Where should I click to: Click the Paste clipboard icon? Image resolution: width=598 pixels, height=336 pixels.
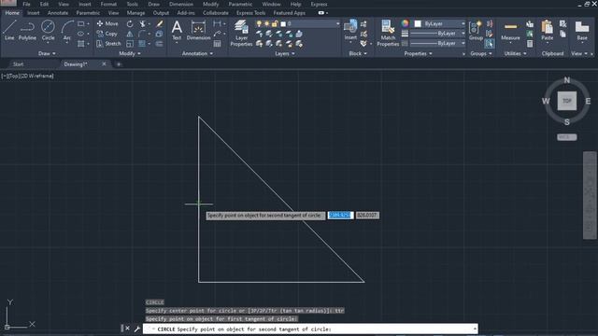click(x=547, y=31)
